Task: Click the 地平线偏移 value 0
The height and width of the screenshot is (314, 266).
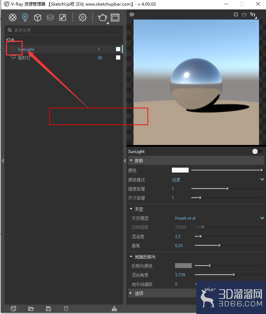Action: tap(176, 284)
